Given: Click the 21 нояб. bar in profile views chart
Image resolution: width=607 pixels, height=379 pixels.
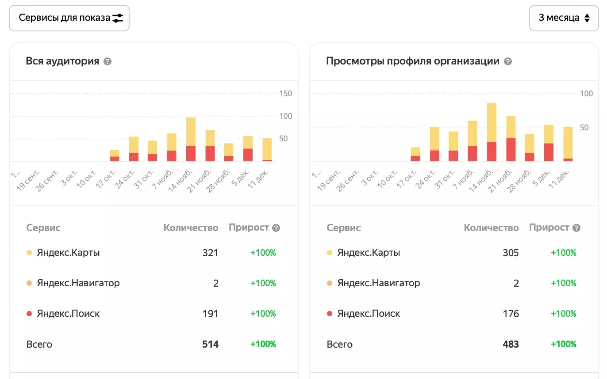Looking at the screenshot, I should coord(511,139).
